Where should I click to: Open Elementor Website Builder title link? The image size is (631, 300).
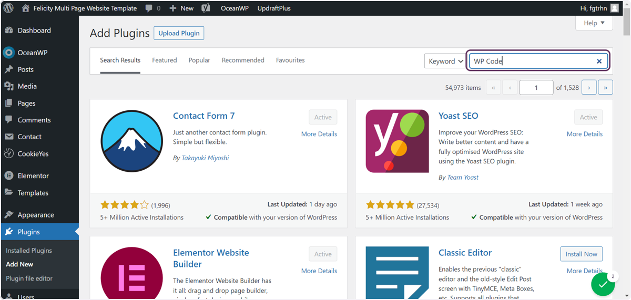point(211,258)
